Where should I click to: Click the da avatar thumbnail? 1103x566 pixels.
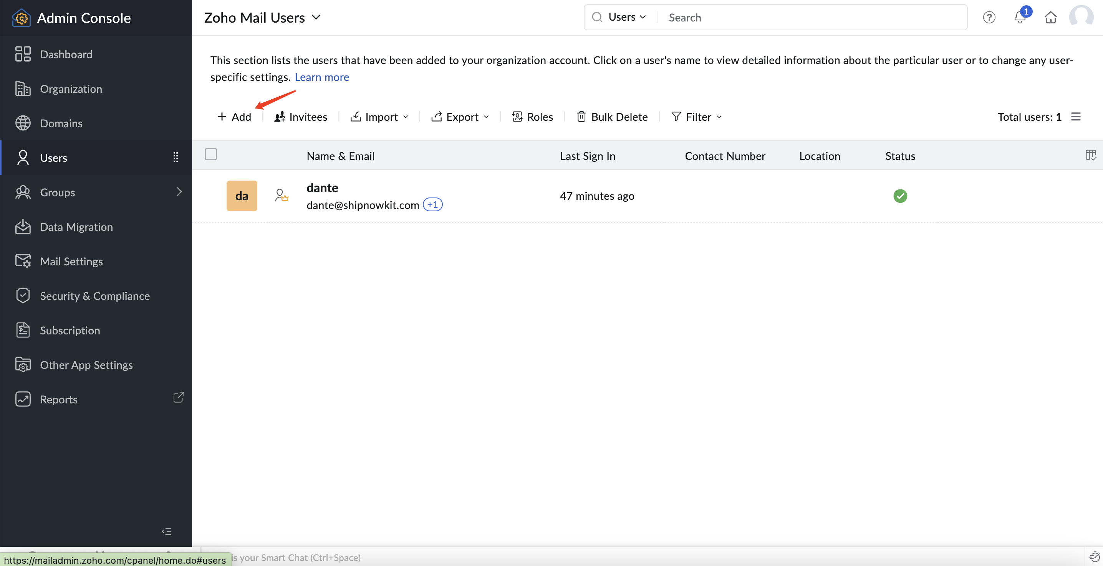(x=242, y=196)
